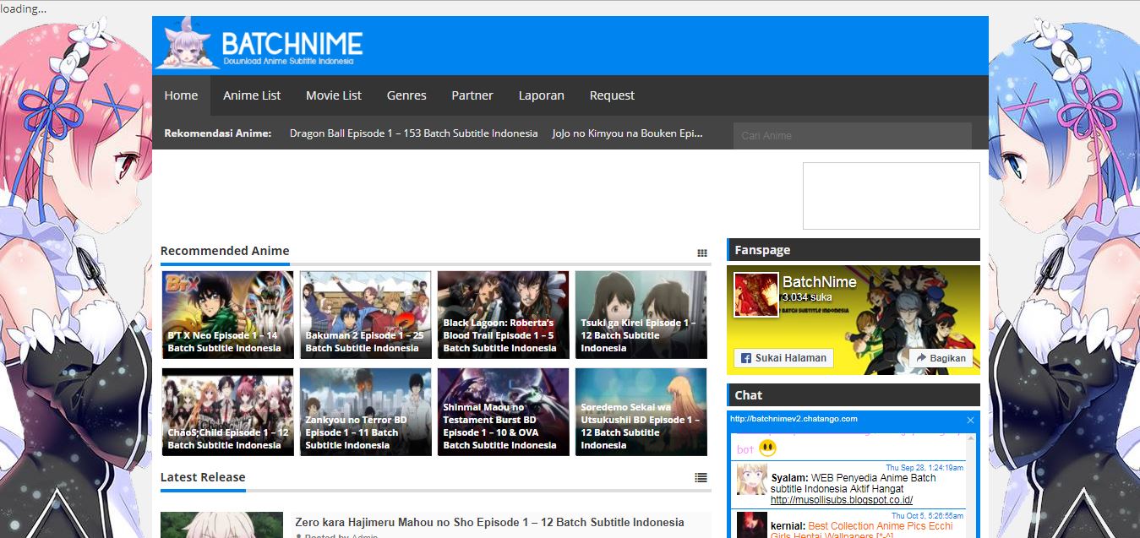
Task: Open the Movie List menu
Action: tap(334, 95)
